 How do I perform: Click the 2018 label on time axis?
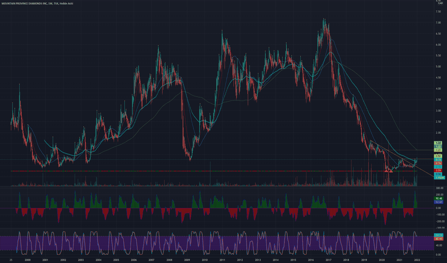click(x=346, y=260)
